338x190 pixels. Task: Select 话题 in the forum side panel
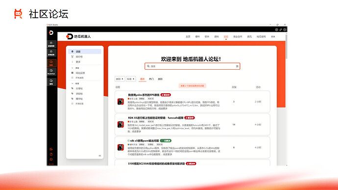click(x=85, y=52)
